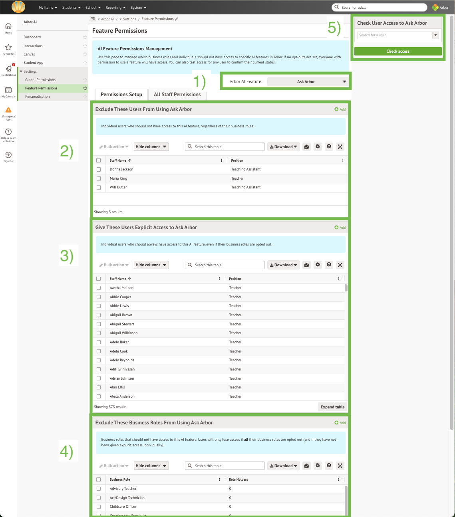The image size is (455, 517).
Task: Open table settings gear on the exclusion table
Action: click(318, 147)
